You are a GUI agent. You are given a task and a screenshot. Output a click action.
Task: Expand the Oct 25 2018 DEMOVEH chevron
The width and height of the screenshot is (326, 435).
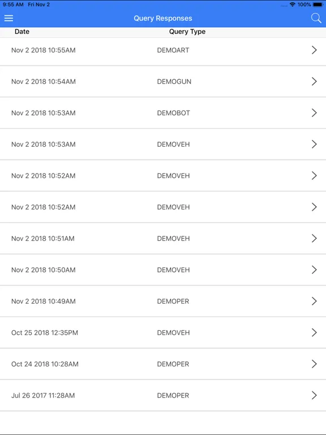coord(314,332)
